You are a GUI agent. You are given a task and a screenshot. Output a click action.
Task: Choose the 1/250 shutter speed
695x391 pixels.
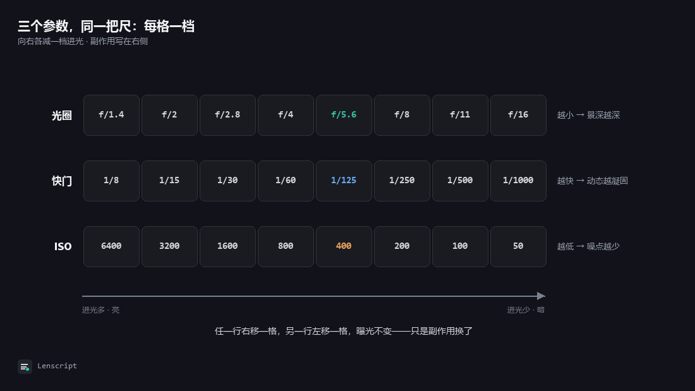[x=402, y=181]
